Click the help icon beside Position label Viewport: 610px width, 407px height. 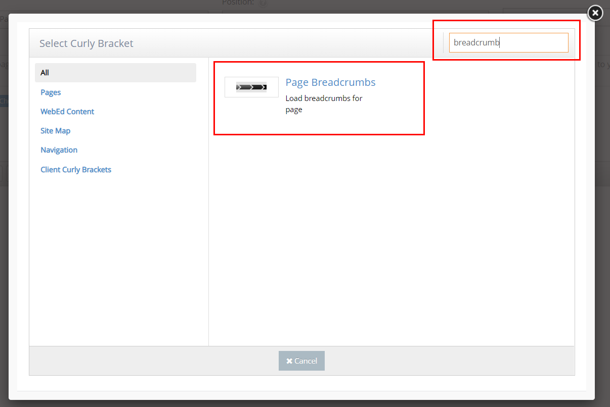(263, 3)
